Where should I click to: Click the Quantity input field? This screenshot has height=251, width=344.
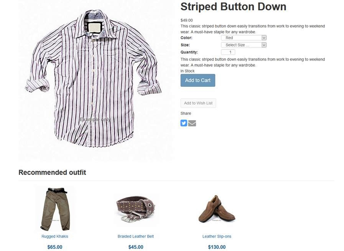point(228,52)
